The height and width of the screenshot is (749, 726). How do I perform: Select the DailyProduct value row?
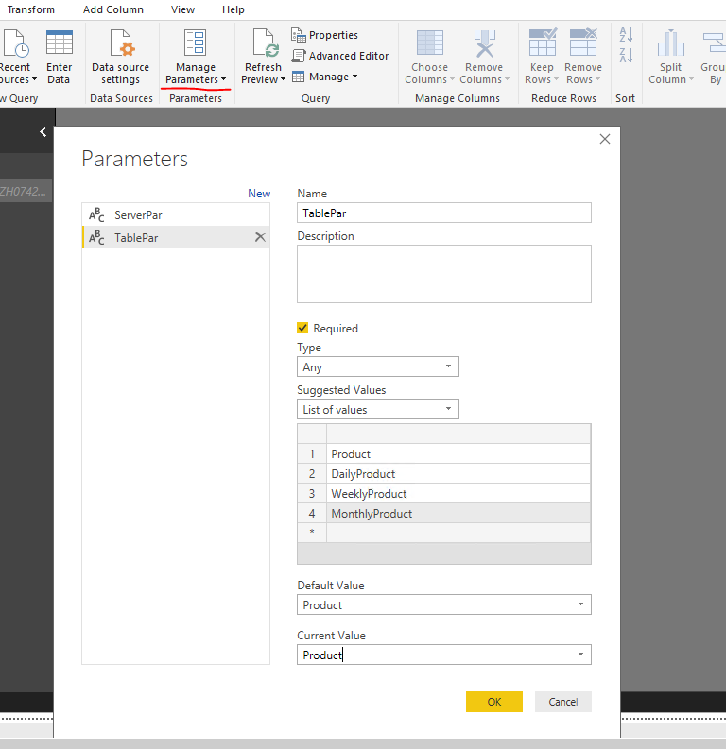[x=444, y=474]
